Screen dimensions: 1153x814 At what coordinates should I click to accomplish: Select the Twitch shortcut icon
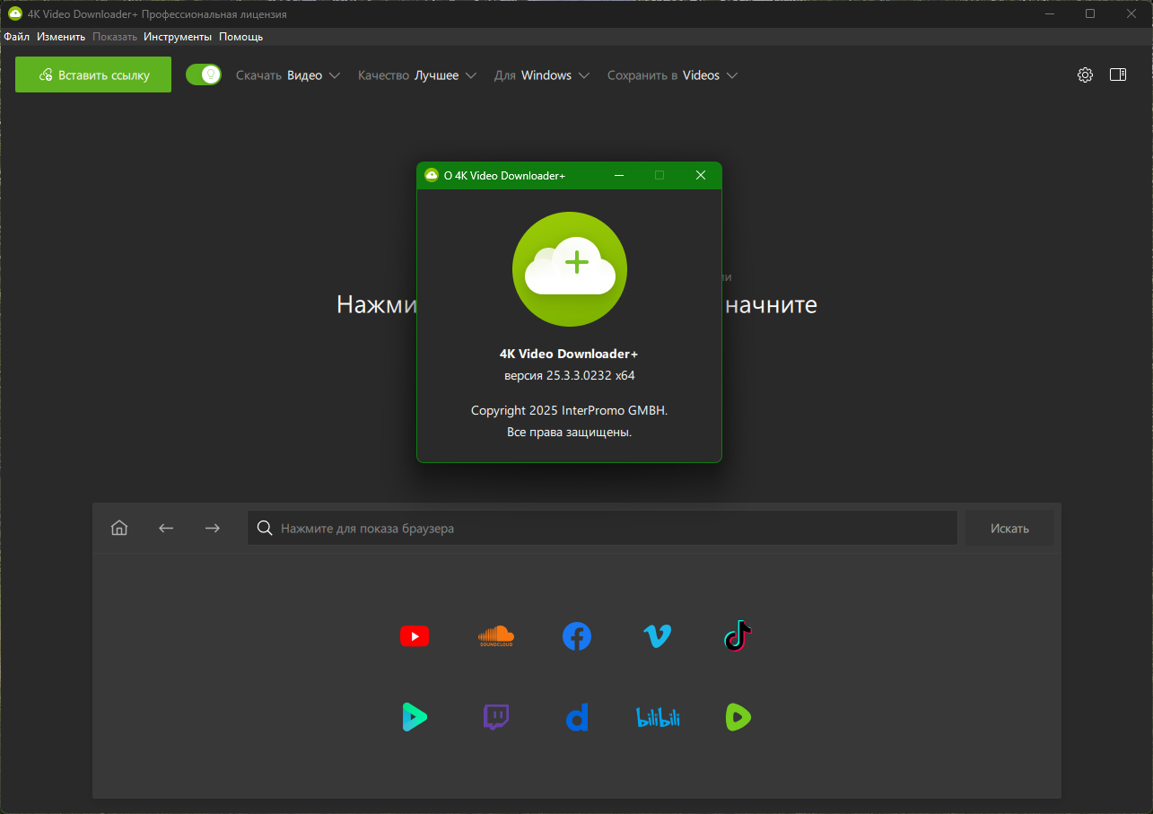[x=495, y=717]
